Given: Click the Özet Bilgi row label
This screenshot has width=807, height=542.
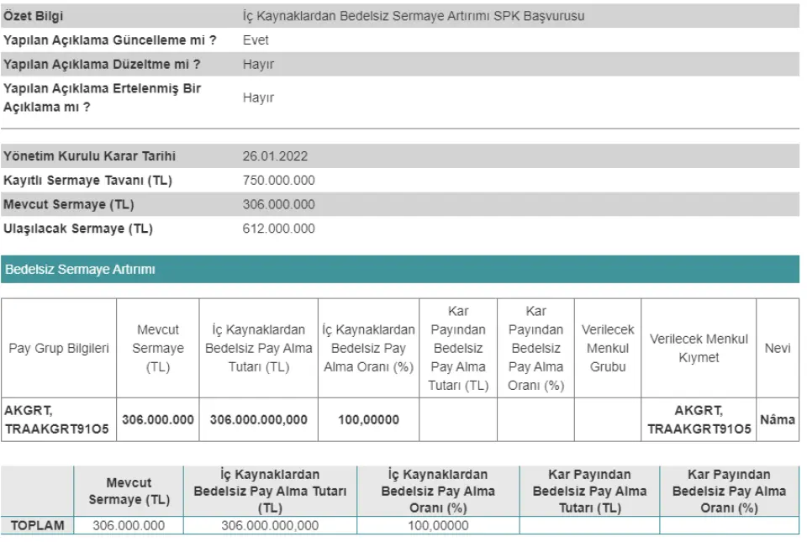Looking at the screenshot, I should pyautogui.click(x=34, y=16).
